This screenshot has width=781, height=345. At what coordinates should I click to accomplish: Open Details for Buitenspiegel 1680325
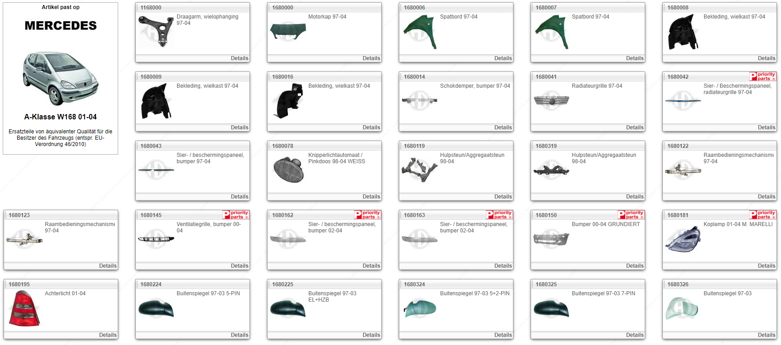click(635, 335)
